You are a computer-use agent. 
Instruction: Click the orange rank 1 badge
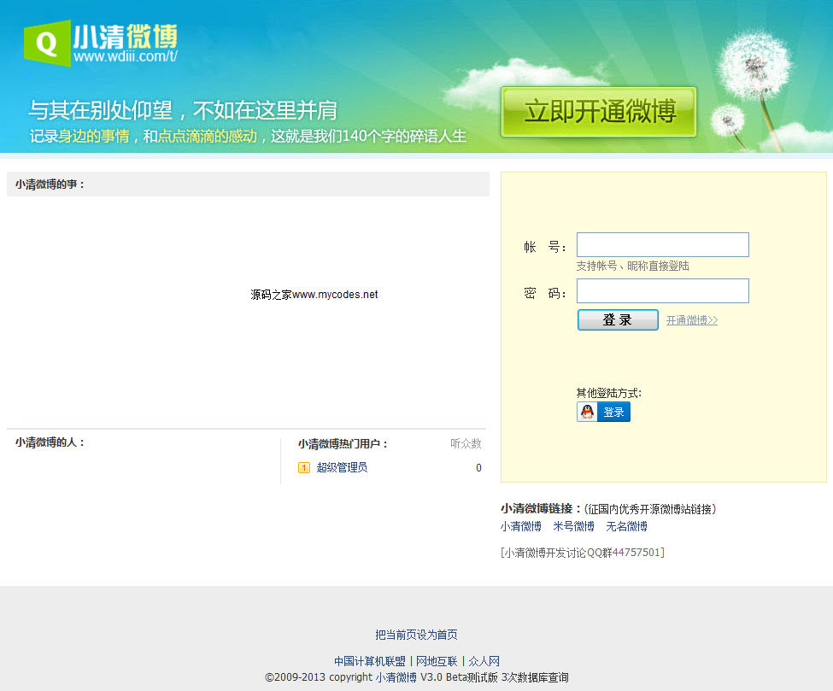304,468
